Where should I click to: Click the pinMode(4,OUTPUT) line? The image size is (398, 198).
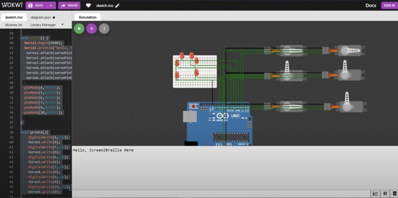42,87
